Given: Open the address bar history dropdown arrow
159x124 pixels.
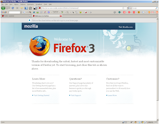Looking at the screenshot, I should 126,8.
